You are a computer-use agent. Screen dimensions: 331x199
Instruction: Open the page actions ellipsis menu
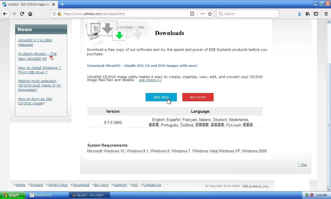pos(202,14)
